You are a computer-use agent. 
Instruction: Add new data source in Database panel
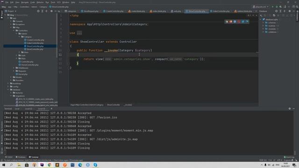pos(261,15)
